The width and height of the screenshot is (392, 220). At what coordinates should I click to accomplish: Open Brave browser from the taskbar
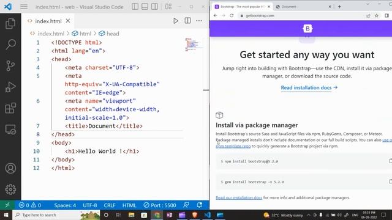pyautogui.click(x=195, y=215)
